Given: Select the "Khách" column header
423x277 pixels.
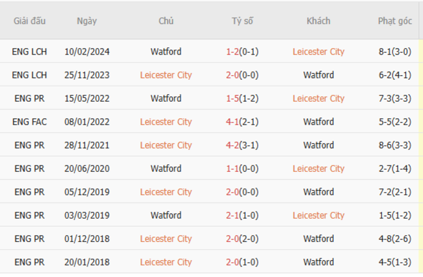Looking at the screenshot, I should (x=318, y=21).
